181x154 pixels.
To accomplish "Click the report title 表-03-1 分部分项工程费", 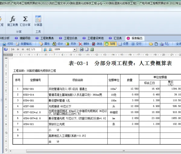I will pos(120,63).
